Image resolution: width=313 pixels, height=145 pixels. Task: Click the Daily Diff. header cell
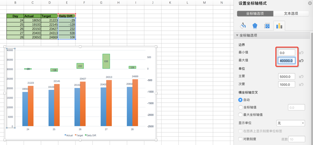[x=67, y=16]
